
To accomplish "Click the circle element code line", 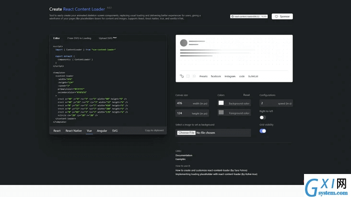I will click(78, 116).
